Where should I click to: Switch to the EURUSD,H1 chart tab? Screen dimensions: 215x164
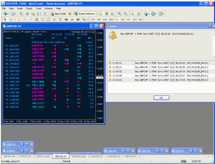point(97,156)
